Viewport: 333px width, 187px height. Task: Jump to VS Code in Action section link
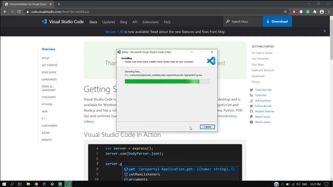tap(262, 53)
